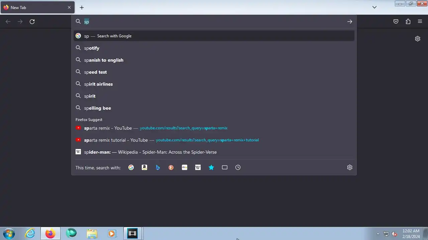Search open tabs using the tabs icon
Viewport: 428px width, 240px height.
click(225, 167)
